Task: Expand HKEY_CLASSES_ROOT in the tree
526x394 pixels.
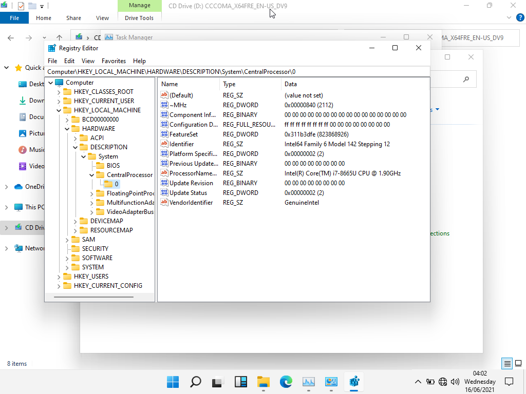Action: 59,92
